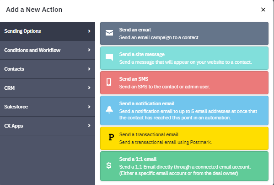This screenshot has height=185, width=274.
Task: Click the dollar sign 1:1 email icon
Action: click(109, 165)
